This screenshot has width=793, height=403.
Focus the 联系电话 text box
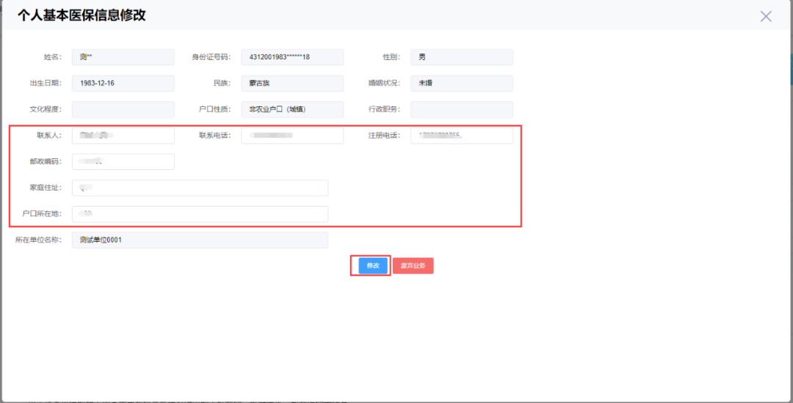pyautogui.click(x=292, y=136)
